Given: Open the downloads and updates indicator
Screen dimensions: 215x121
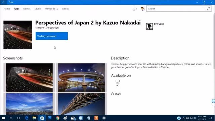Looking at the screenshot, I should [135, 9].
